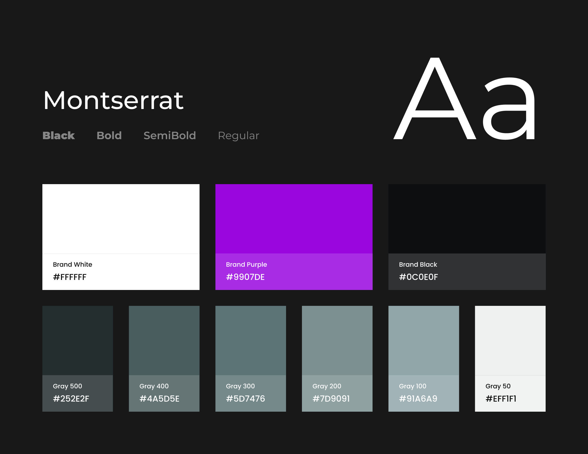Viewport: 588px width, 454px height.
Task: Click the Gray 400 color swatch
Action: pyautogui.click(x=164, y=340)
